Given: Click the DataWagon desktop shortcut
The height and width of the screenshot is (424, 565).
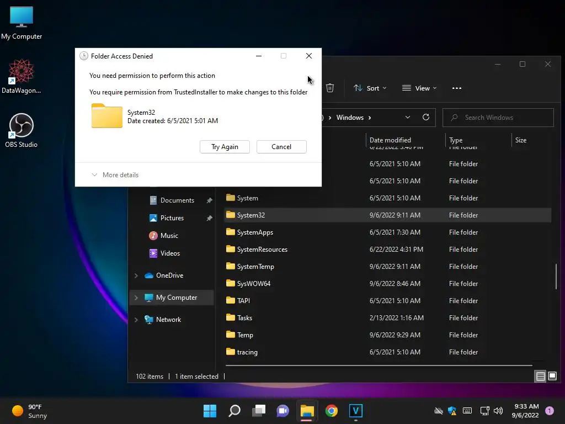Looking at the screenshot, I should [x=22, y=76].
